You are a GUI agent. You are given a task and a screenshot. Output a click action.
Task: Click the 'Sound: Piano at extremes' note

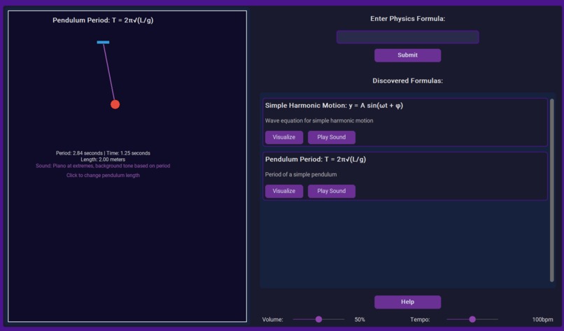pyautogui.click(x=103, y=166)
